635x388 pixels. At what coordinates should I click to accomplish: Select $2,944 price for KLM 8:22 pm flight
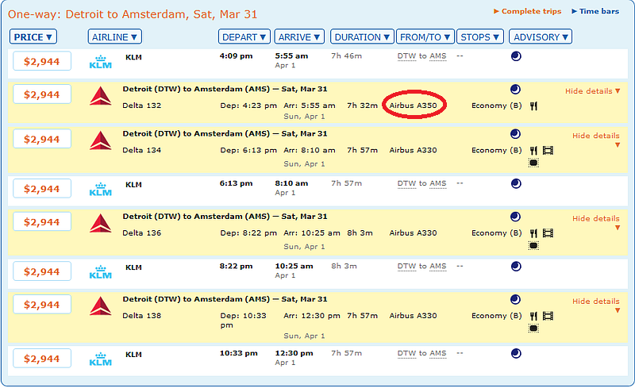coord(42,271)
